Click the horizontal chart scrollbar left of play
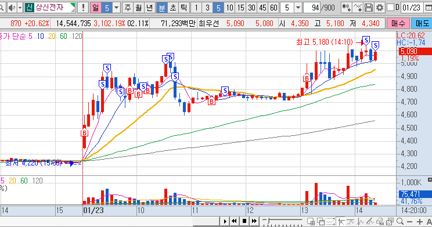Image resolution: width=432 pixels, height=227 pixels. pos(206,221)
